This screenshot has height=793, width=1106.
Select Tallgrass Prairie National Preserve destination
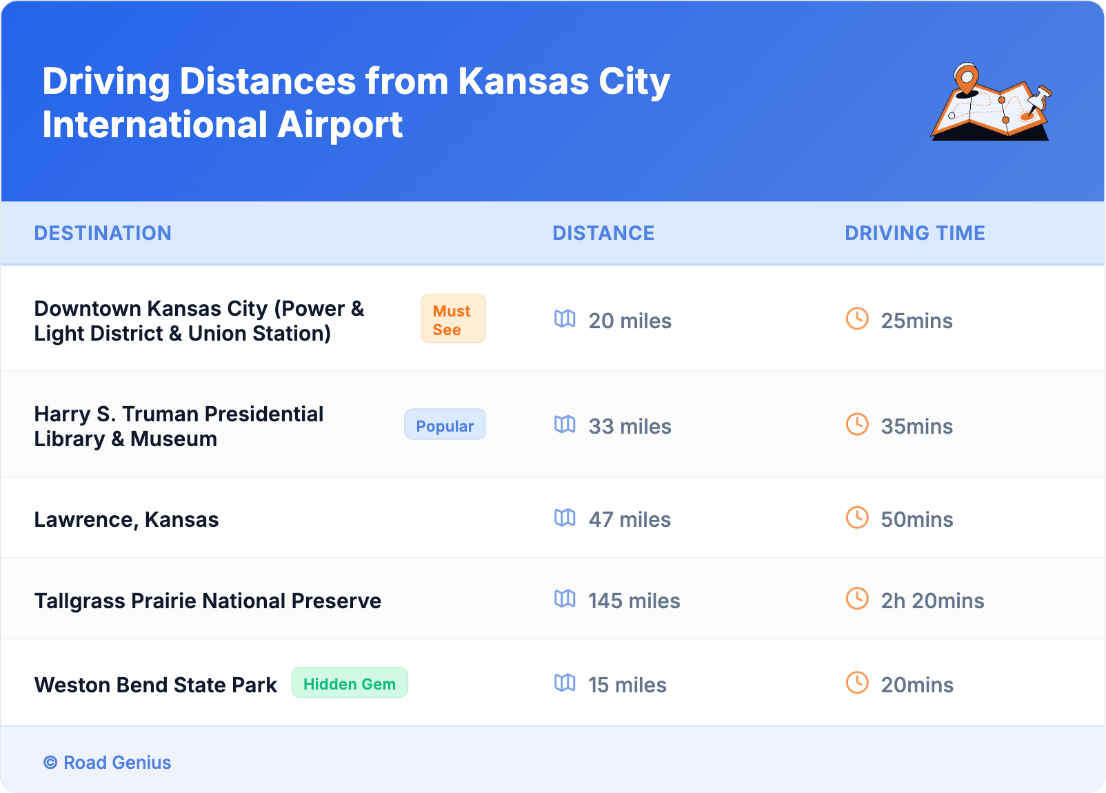point(208,601)
